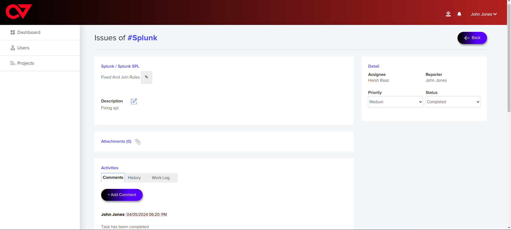The height and width of the screenshot is (230, 511).
Task: Switch to the Comments tab
Action: 113,177
